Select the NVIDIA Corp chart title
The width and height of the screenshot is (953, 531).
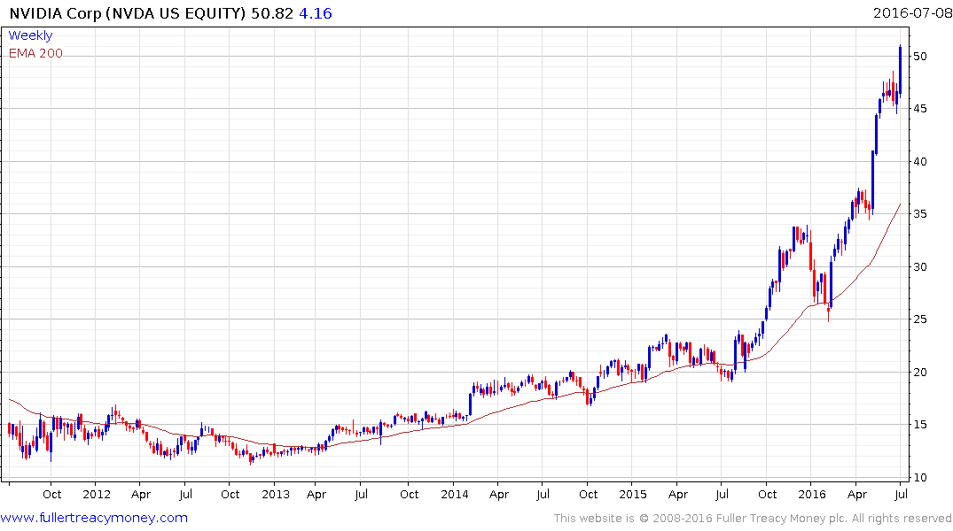pos(129,13)
